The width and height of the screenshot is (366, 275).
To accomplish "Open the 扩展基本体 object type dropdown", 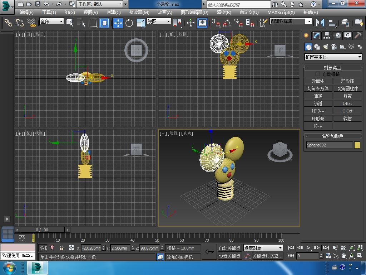I will (333, 57).
